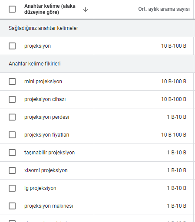The width and height of the screenshot is (195, 222).
Task: Tick the projeksiyon cihazı checkbox
Action: [12, 99]
